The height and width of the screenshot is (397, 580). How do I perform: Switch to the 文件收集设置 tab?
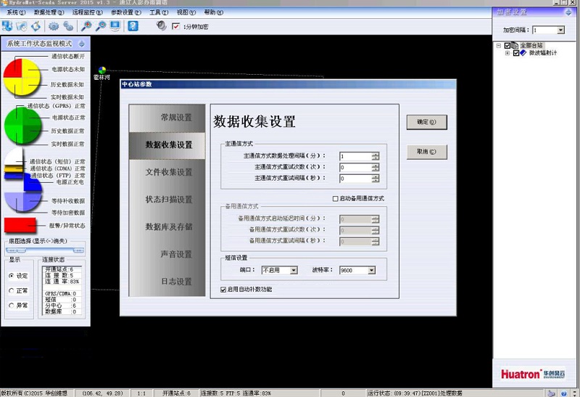[x=169, y=172]
